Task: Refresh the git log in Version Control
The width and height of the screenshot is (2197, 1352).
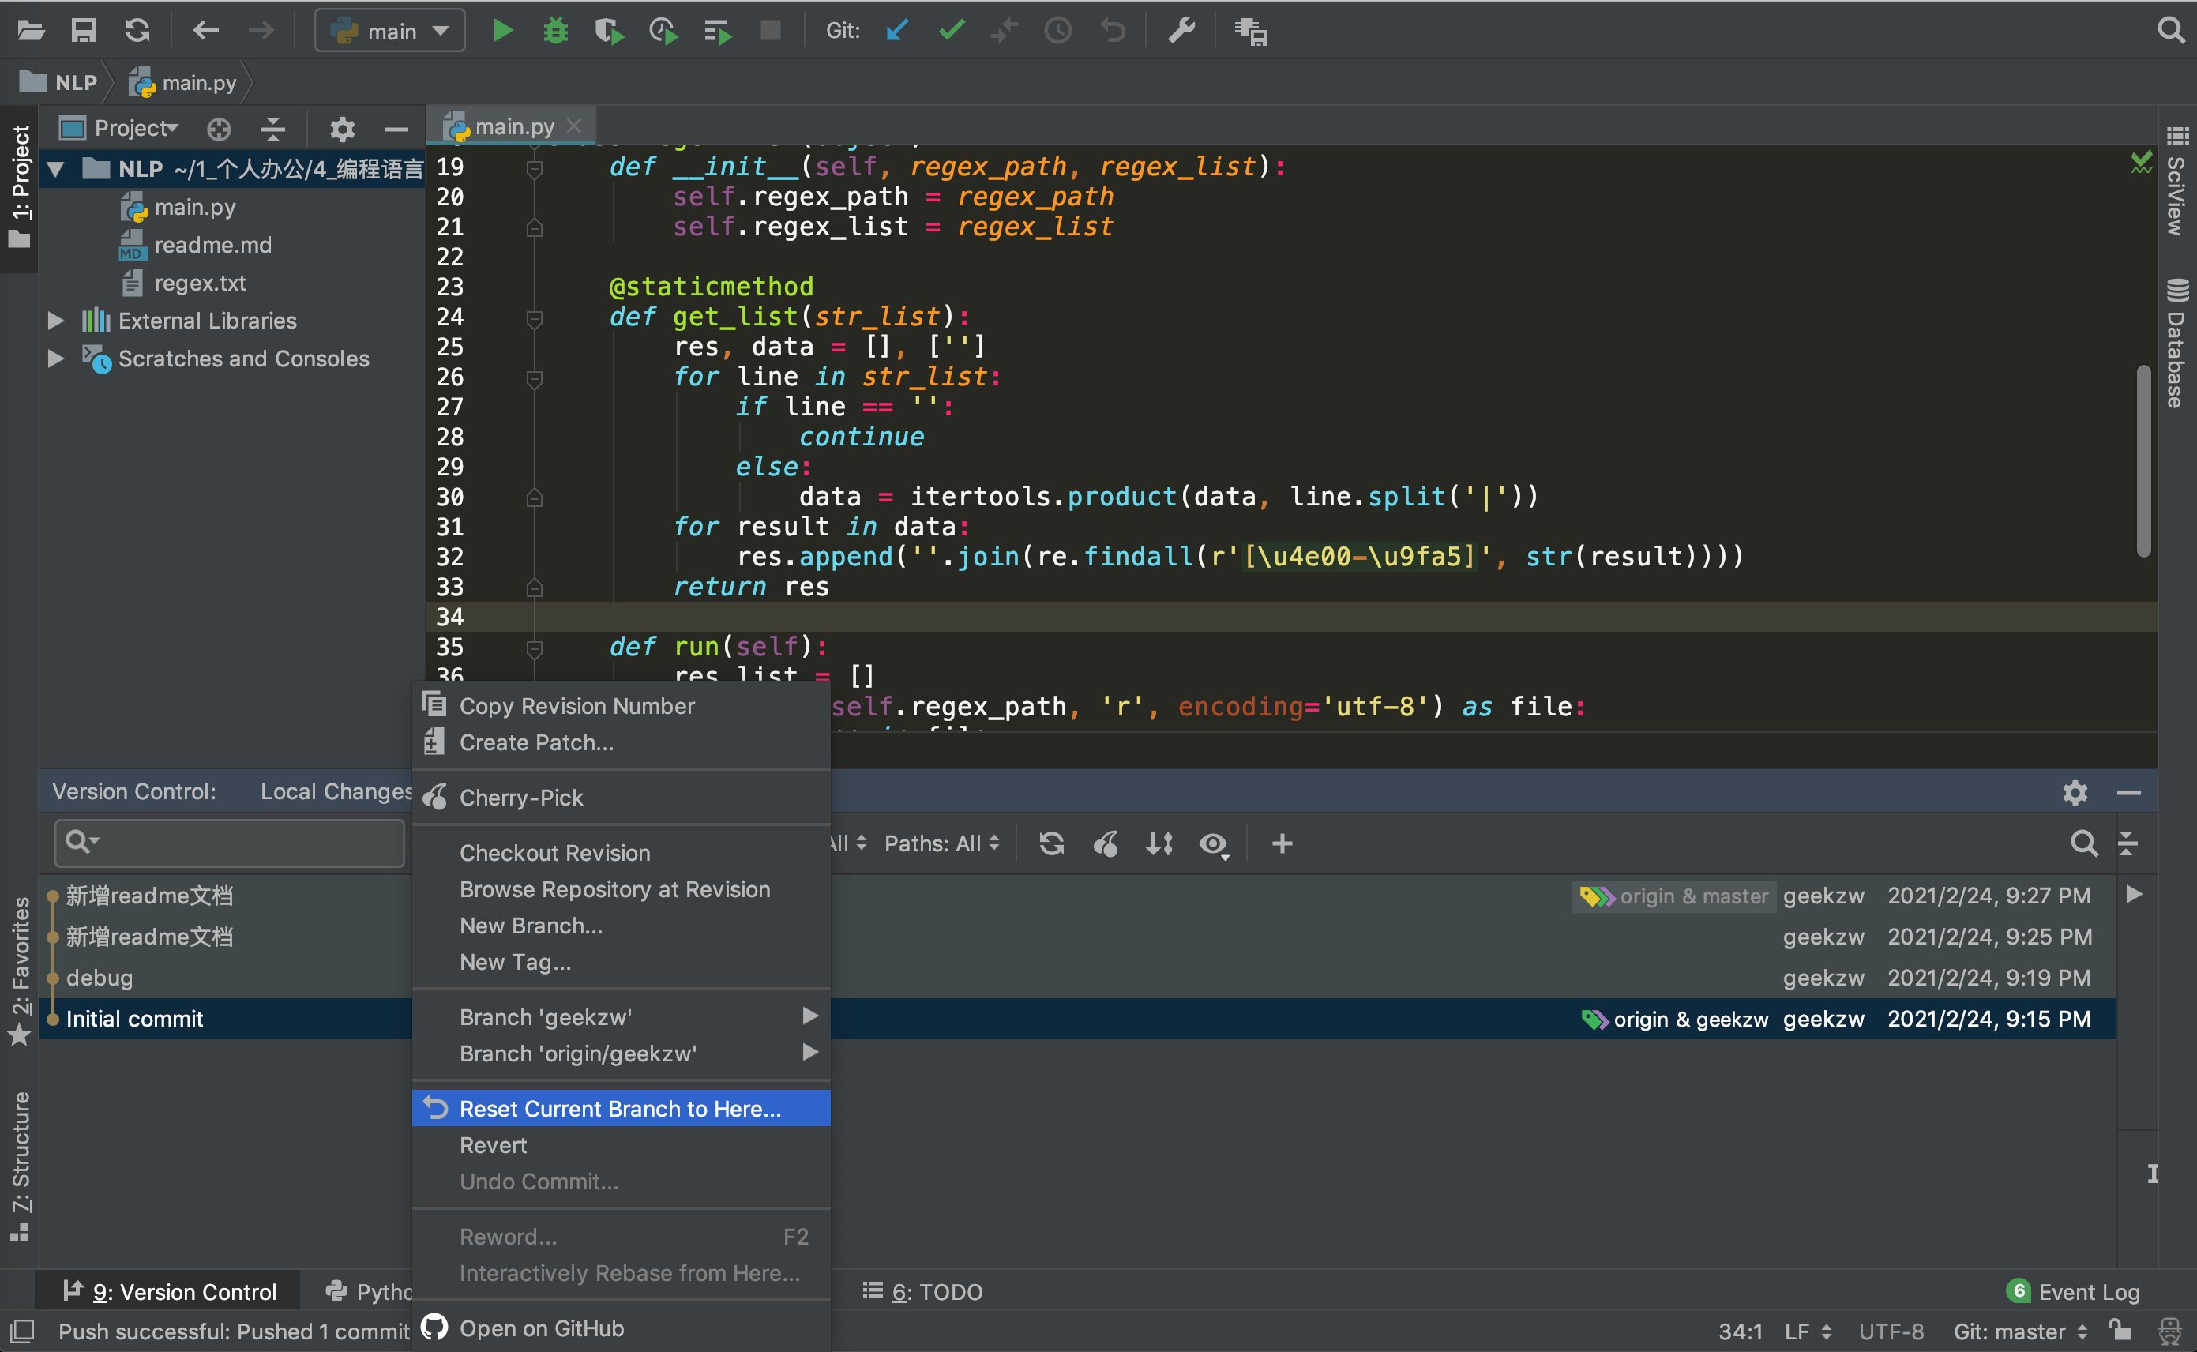Action: 1052,843
